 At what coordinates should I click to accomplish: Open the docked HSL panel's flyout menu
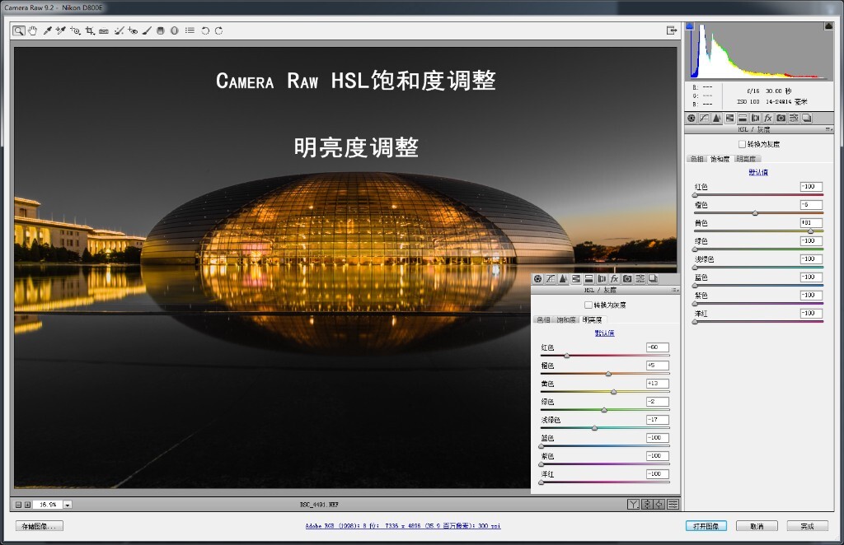[x=828, y=129]
